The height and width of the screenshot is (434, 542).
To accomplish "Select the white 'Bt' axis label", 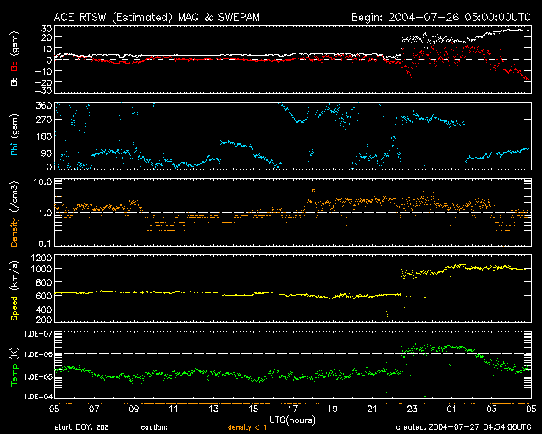I will point(14,81).
